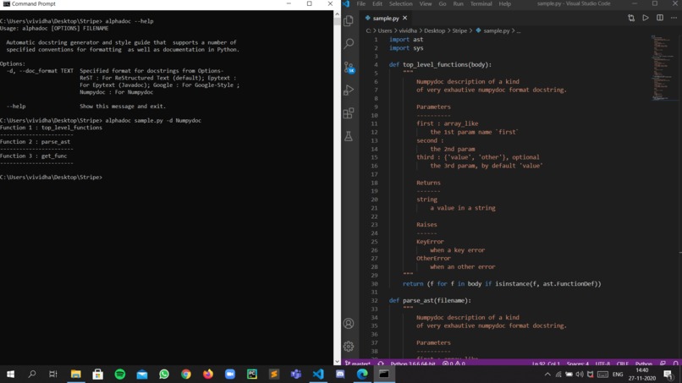Click feedback icon in VS Code status bar
Screen dimensions: 682x383
click(x=663, y=364)
